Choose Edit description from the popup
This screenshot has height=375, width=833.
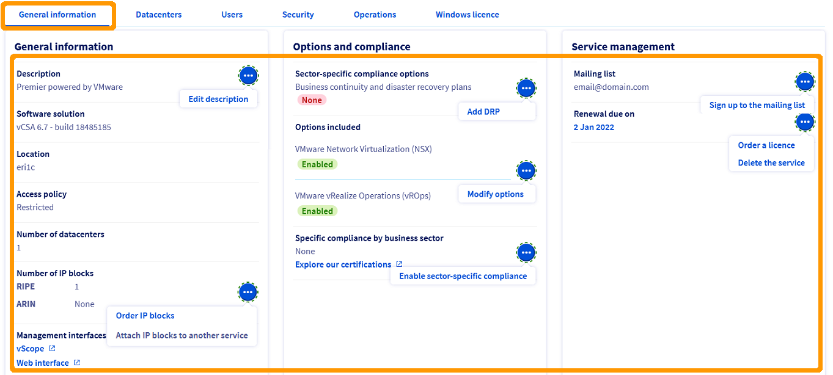[x=218, y=99]
